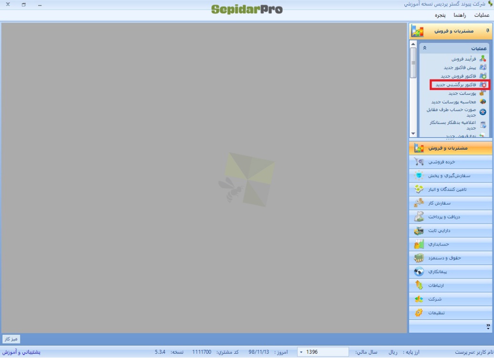494x358 pixels.
Task: Open the عملیات menu
Action: (x=482, y=15)
